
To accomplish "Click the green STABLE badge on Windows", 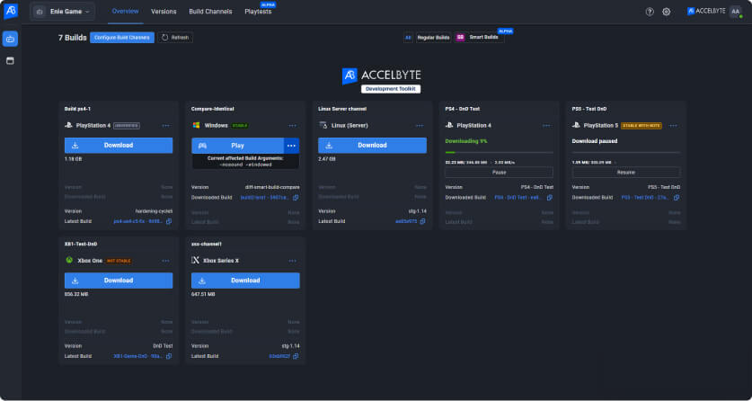I will 240,126.
